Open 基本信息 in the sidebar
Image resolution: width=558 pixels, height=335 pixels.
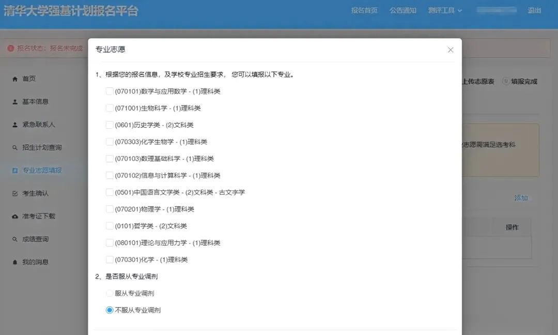click(35, 101)
